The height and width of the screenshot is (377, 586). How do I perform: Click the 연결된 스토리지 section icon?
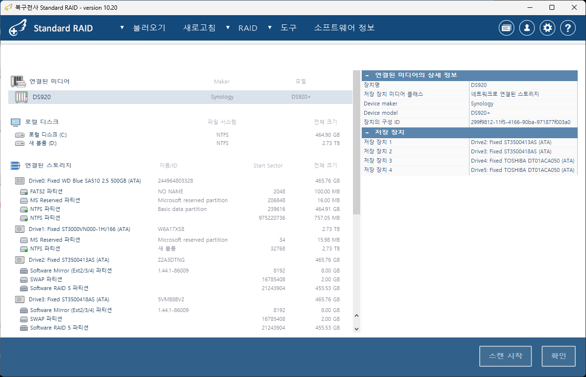click(x=15, y=166)
